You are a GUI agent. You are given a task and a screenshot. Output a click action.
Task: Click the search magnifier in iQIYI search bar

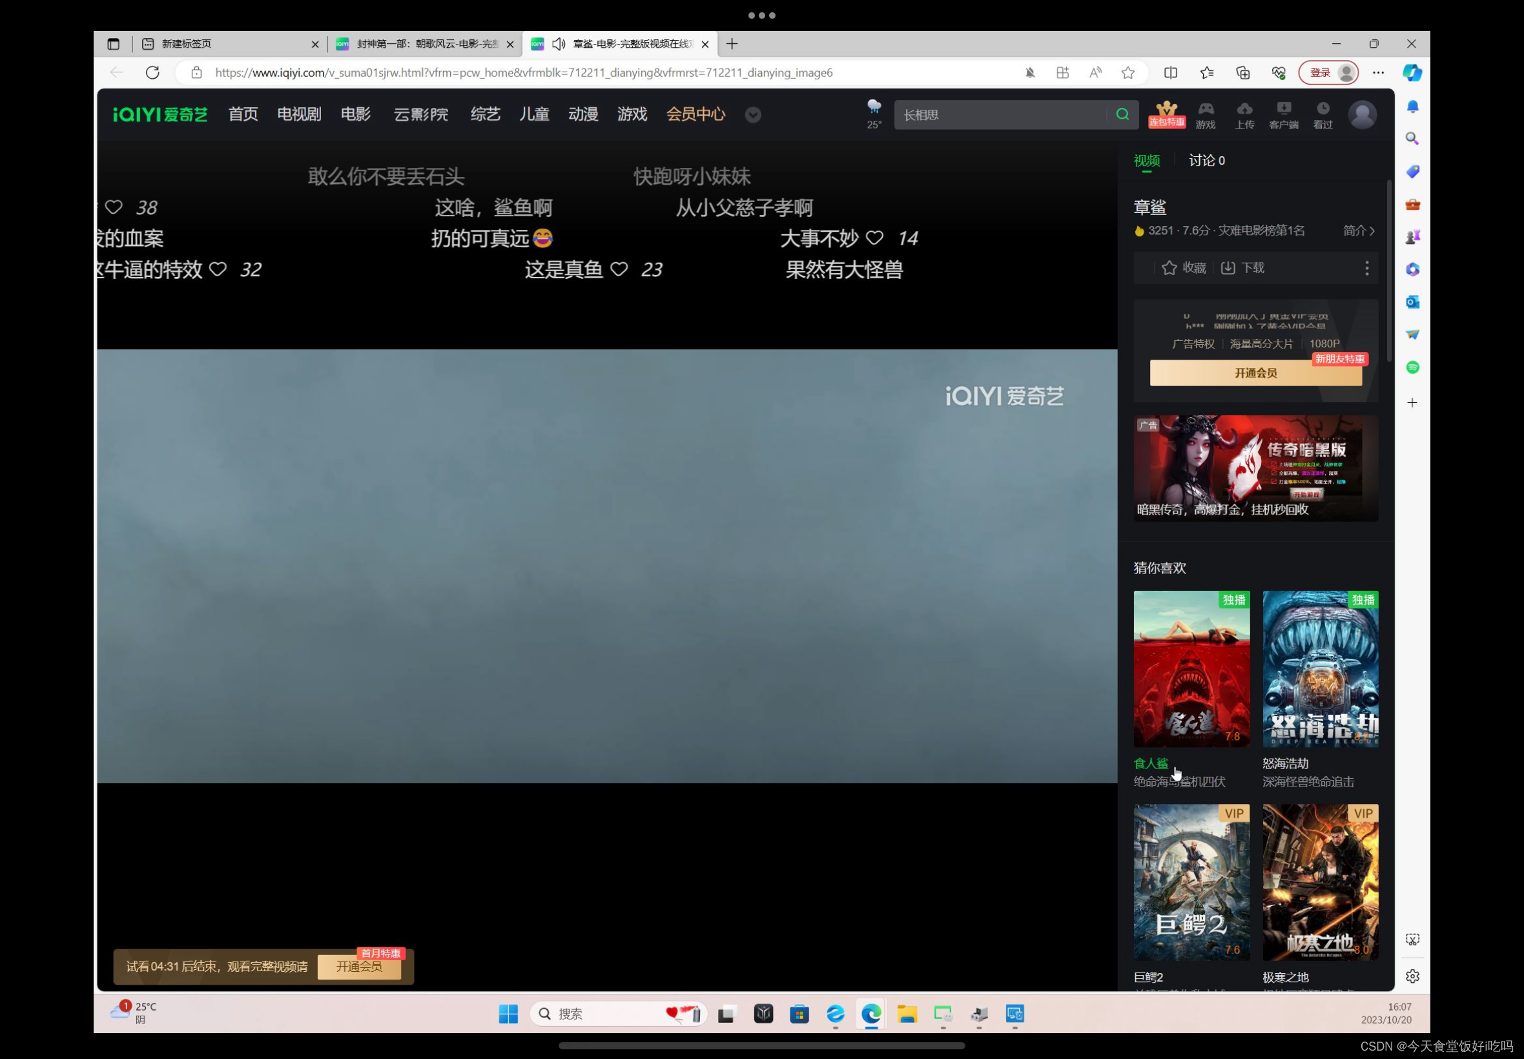click(1122, 114)
